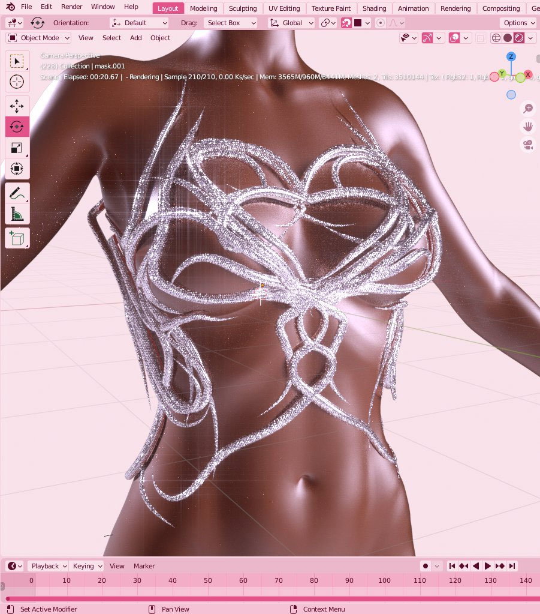Select the Add Cube tool
The height and width of the screenshot is (614, 540).
pyautogui.click(x=16, y=238)
